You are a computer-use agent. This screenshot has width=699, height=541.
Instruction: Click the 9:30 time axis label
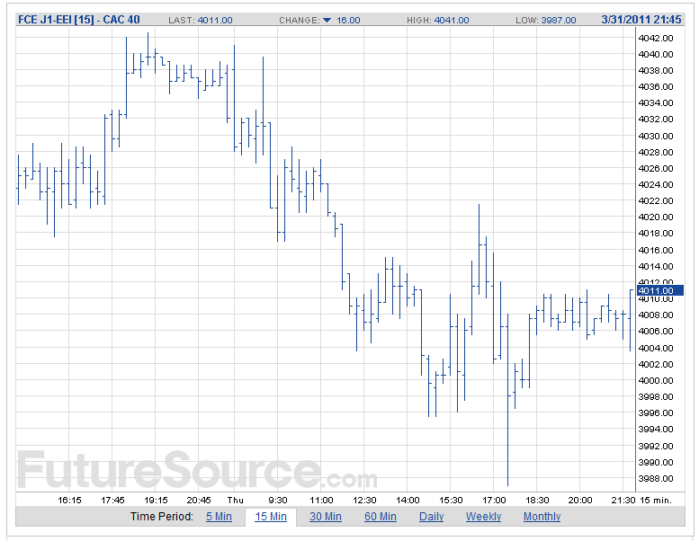click(x=278, y=500)
